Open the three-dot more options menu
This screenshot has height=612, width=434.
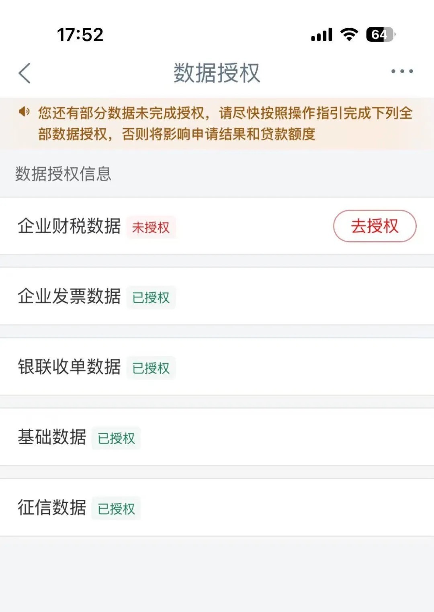pos(402,72)
